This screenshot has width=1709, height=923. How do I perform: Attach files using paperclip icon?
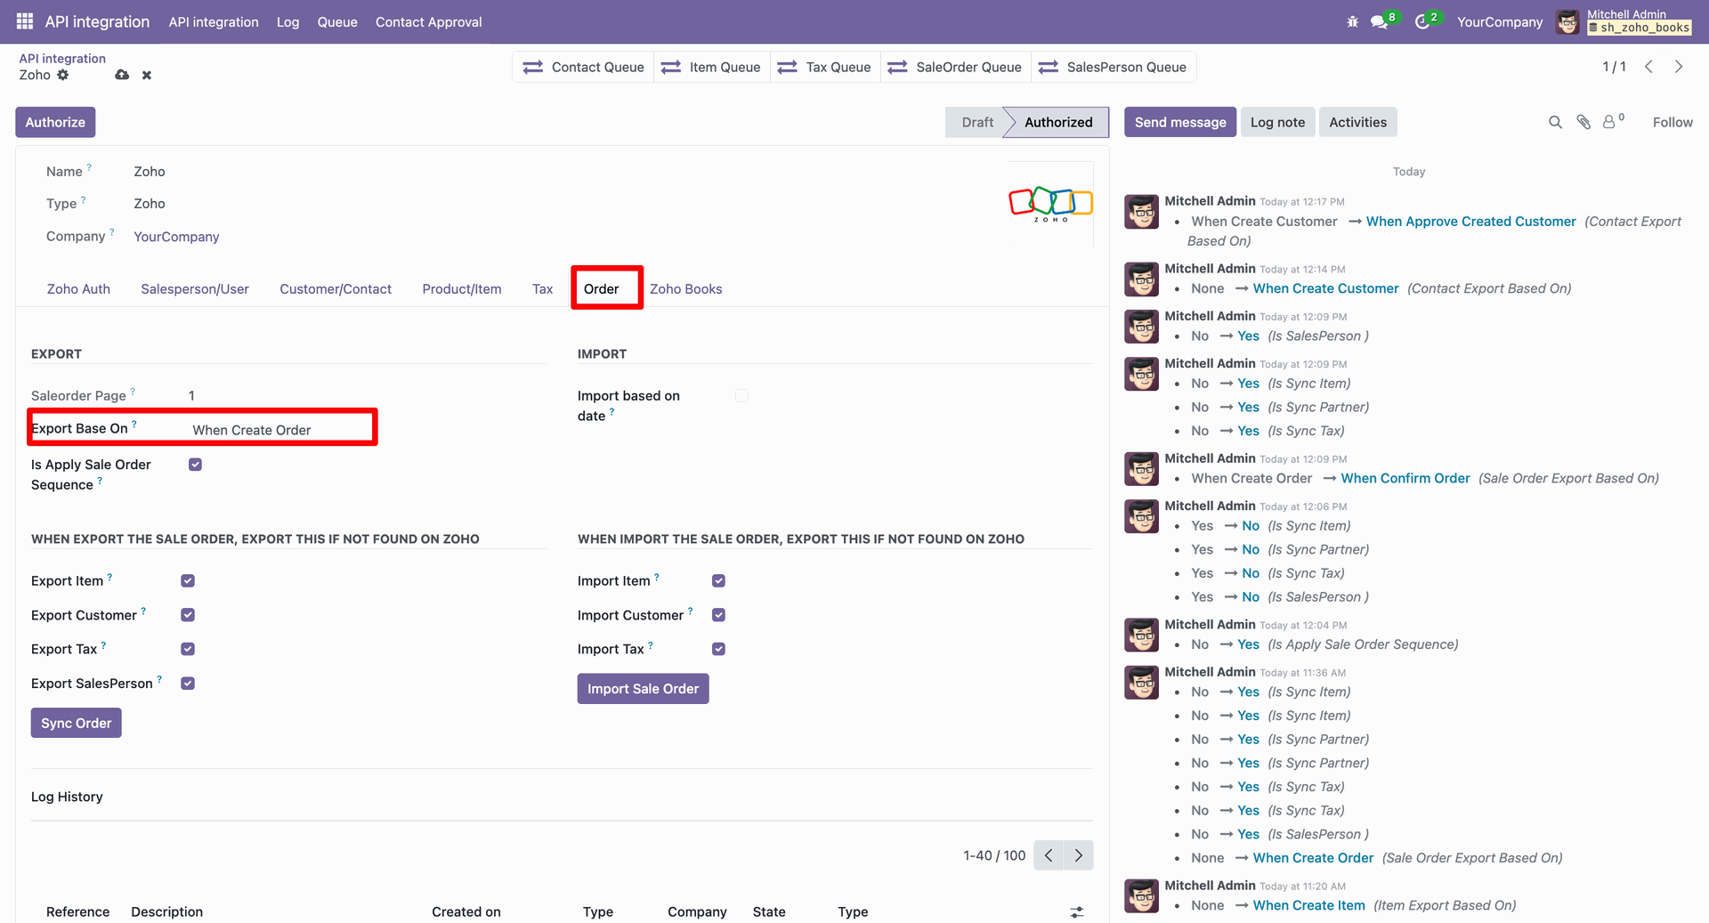click(x=1583, y=122)
